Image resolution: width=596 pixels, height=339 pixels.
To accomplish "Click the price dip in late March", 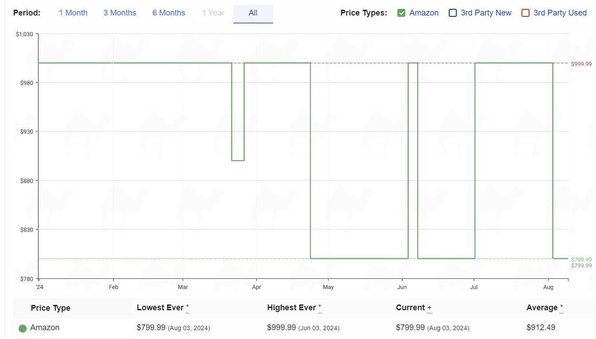I will (238, 160).
